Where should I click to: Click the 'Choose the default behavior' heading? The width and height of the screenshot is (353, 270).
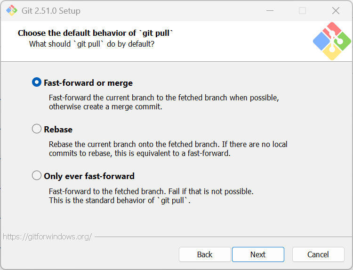96,33
